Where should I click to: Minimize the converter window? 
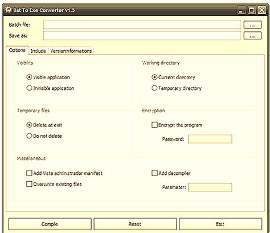241,10
